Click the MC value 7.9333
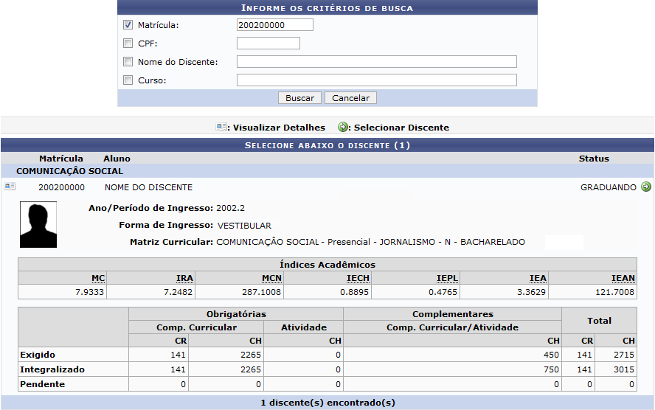The height and width of the screenshot is (410, 655). [x=89, y=292]
